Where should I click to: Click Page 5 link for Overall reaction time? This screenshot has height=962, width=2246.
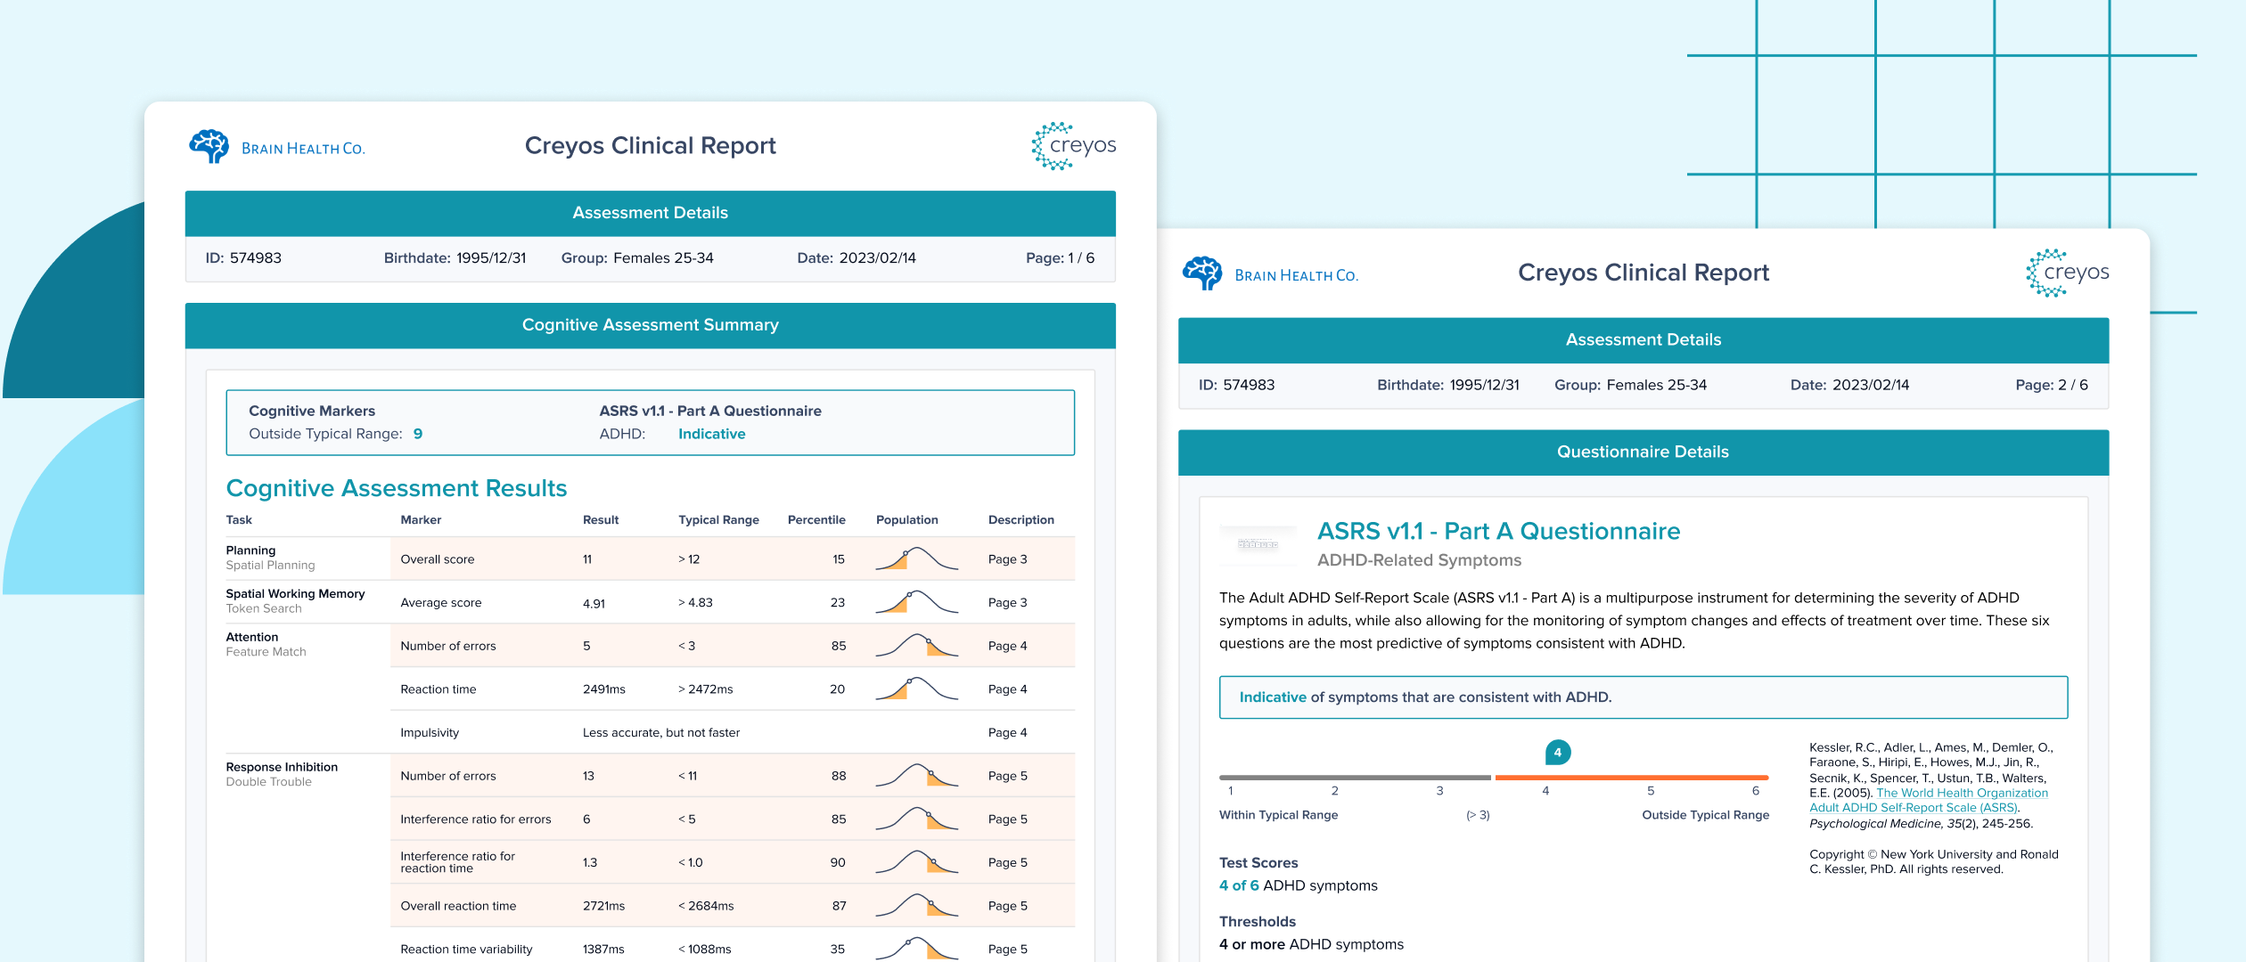click(x=1007, y=906)
